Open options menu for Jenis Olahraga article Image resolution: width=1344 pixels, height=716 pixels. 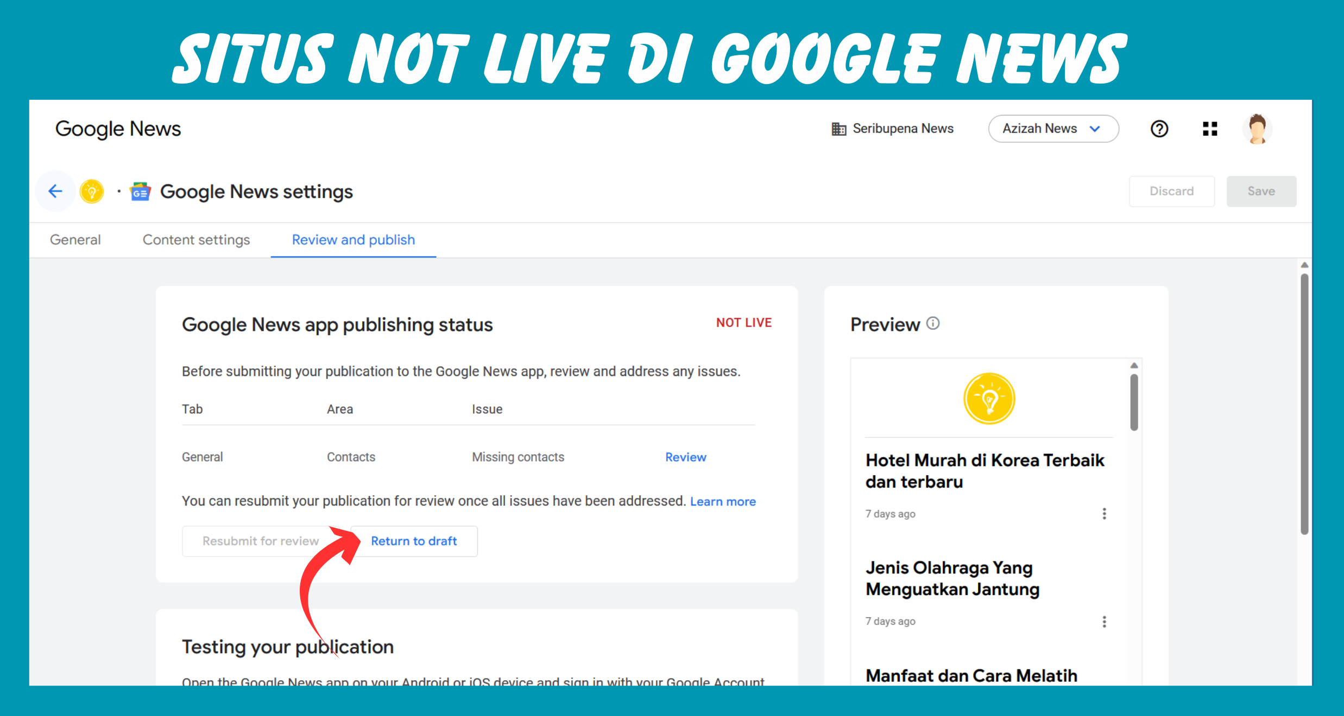1104,622
